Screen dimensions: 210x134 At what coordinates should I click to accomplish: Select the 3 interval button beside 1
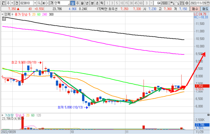(112, 3)
